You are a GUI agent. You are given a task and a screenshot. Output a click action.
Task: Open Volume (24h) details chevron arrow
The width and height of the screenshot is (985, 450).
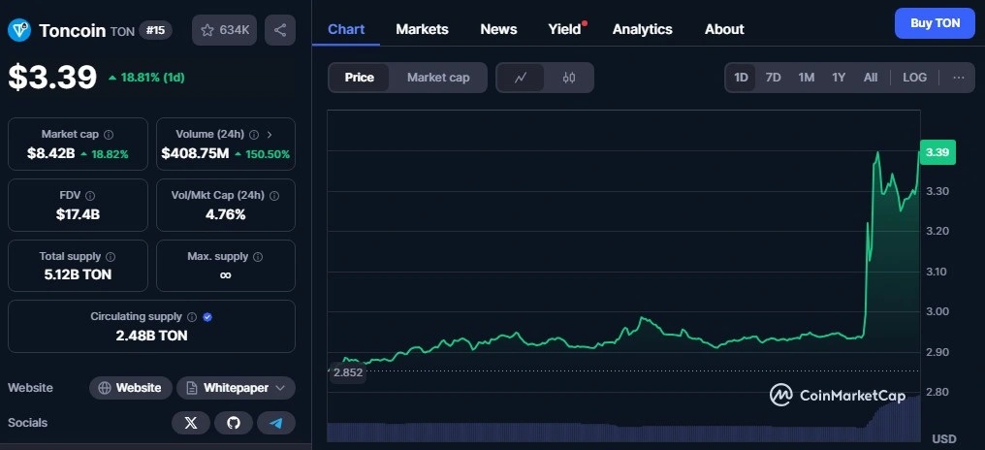[270, 135]
